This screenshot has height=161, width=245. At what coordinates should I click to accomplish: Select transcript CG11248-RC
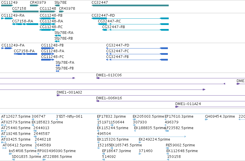pos(48,30)
